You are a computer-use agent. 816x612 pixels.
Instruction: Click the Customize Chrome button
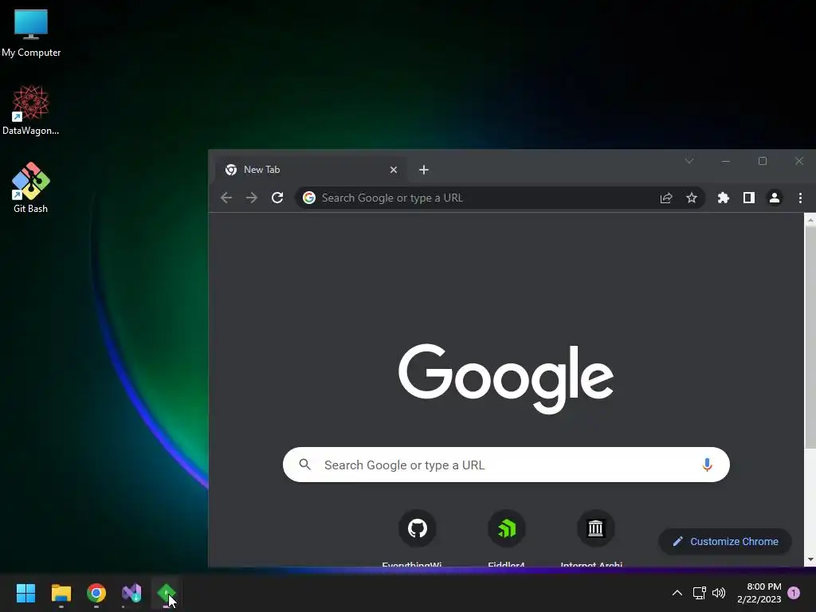(x=725, y=541)
